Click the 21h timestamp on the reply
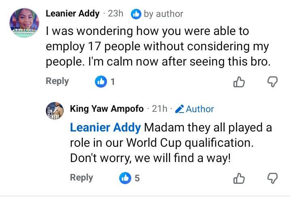This screenshot has height=197, width=290. coord(159,109)
